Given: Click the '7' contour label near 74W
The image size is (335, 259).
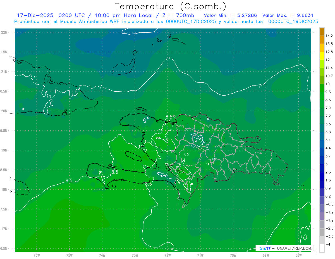Looking at the screenshot, I should coord(101,87).
